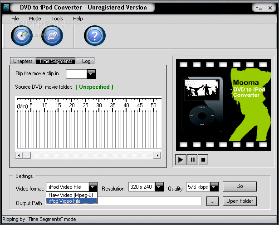Image resolution: width=279 pixels, height=225 pixels.
Task: Play the preview video
Action: coord(181,160)
